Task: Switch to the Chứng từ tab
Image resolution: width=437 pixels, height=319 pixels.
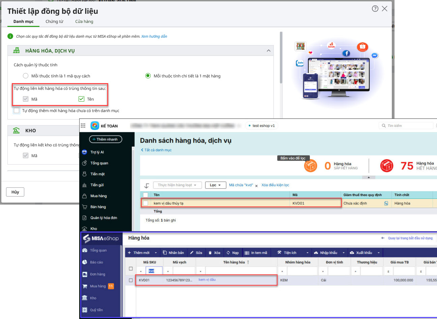Action: point(54,22)
